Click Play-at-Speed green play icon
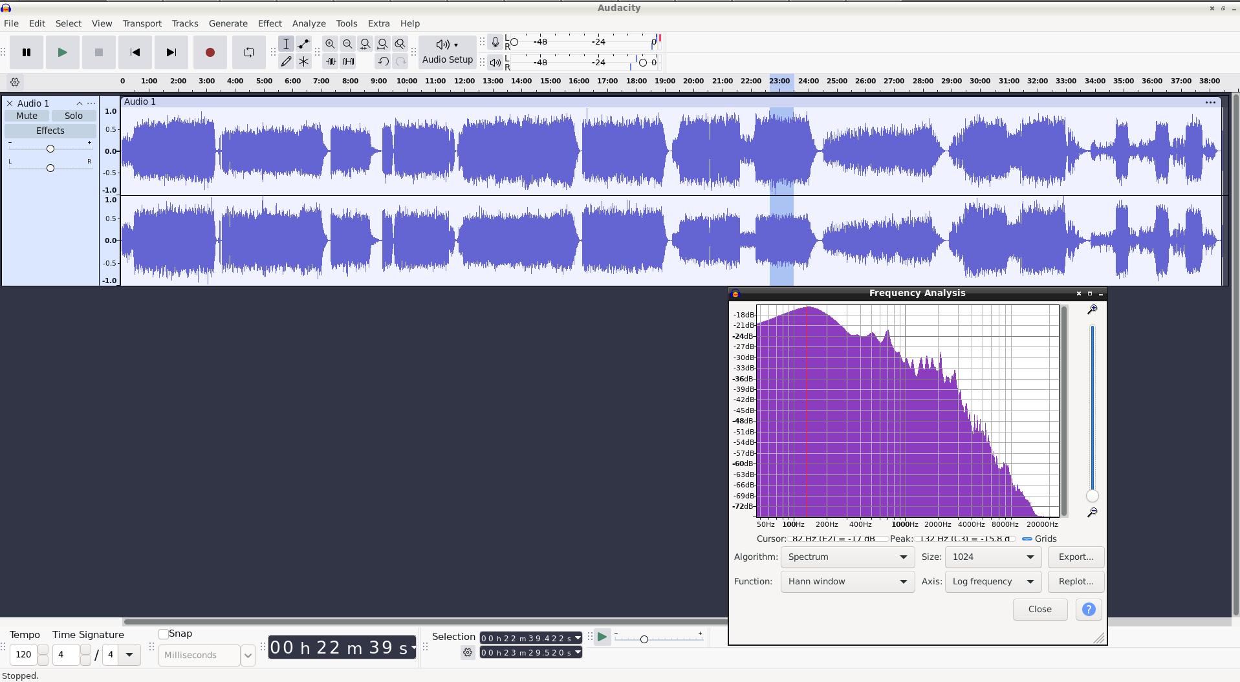This screenshot has width=1240, height=682. [x=602, y=637]
